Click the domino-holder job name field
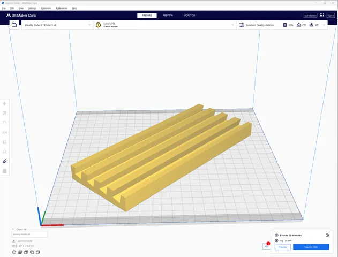The width and height of the screenshot is (338, 257). (x=25, y=241)
